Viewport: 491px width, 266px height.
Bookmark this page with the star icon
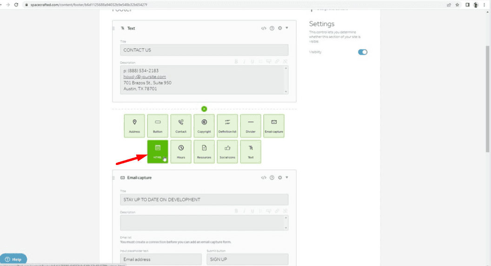point(457,5)
